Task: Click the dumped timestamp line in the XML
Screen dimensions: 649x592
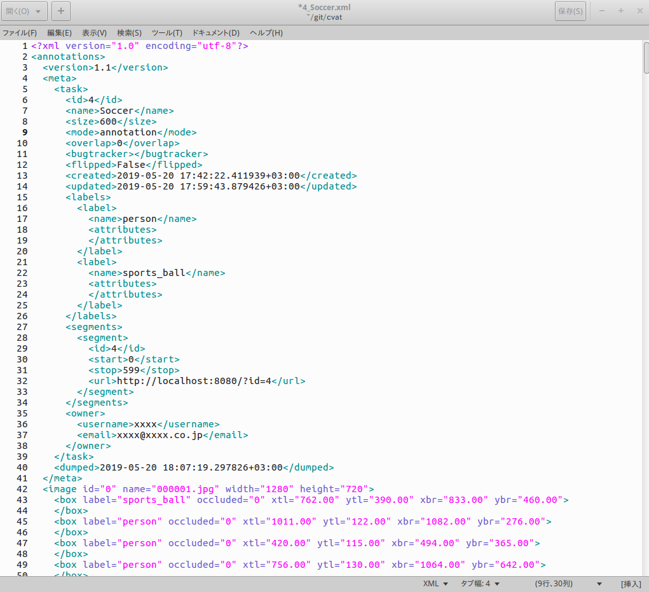Action: pyautogui.click(x=191, y=467)
